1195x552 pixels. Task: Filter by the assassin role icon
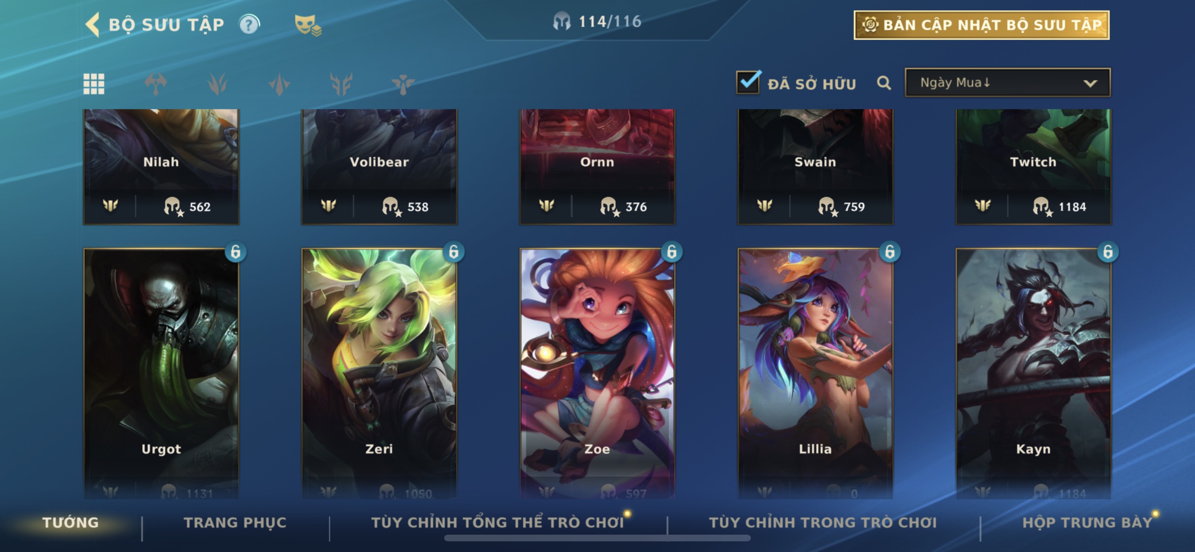click(x=279, y=84)
